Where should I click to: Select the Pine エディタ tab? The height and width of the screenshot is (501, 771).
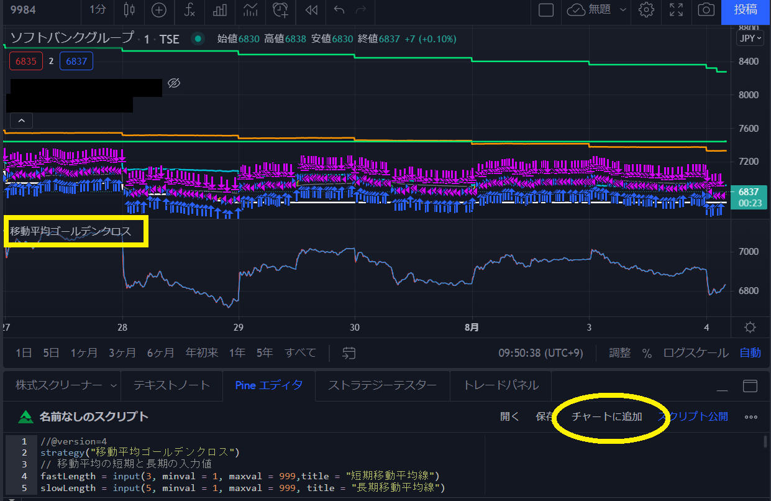pyautogui.click(x=269, y=385)
